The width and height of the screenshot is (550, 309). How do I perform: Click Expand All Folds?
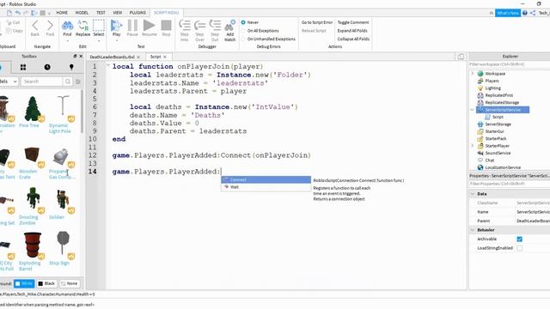[352, 31]
